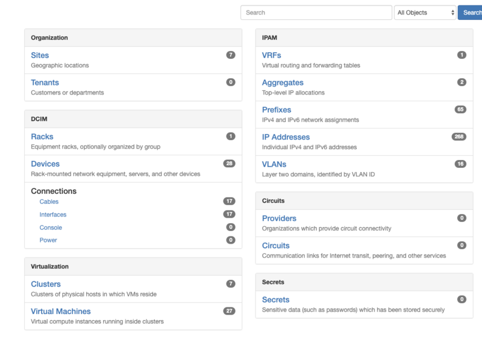
Task: Open the Clusters link
Action: coord(46,284)
